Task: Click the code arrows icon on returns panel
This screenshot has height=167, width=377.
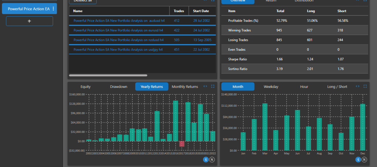Action: tap(205, 86)
